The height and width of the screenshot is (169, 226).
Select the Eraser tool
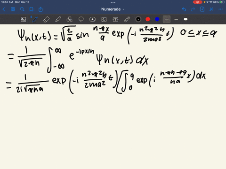(46, 19)
